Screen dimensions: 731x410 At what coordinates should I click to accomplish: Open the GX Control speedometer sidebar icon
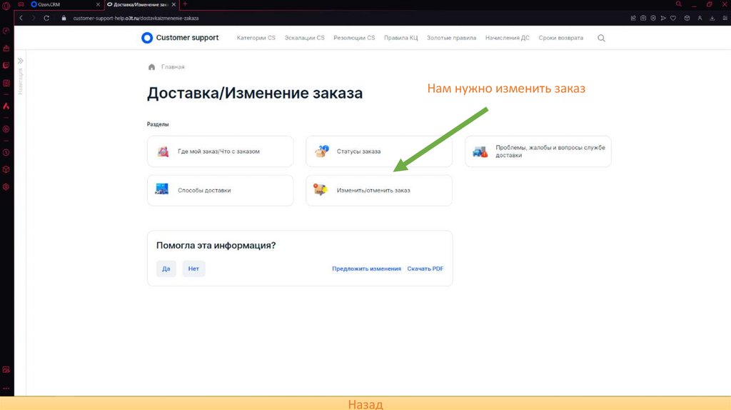[6, 31]
